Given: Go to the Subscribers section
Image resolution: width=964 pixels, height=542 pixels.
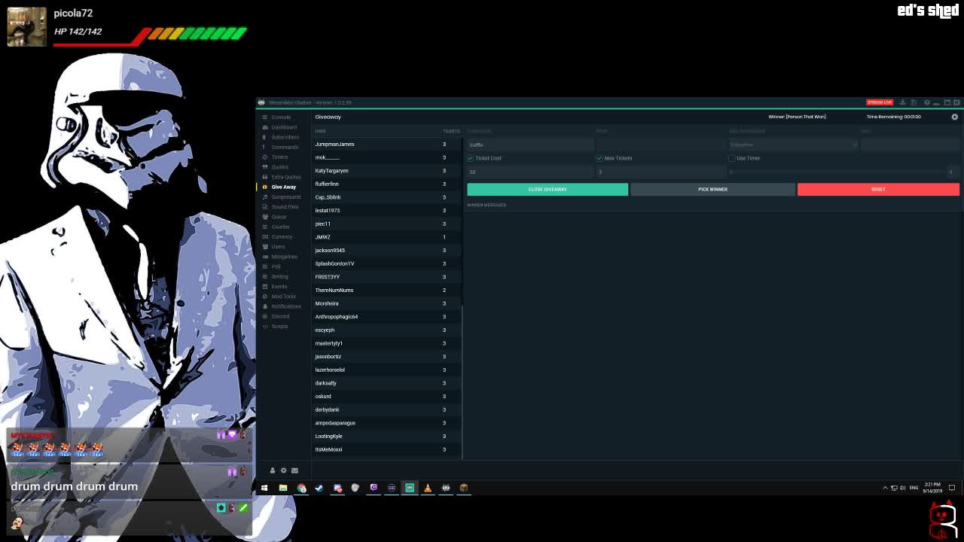Looking at the screenshot, I should click(x=285, y=137).
